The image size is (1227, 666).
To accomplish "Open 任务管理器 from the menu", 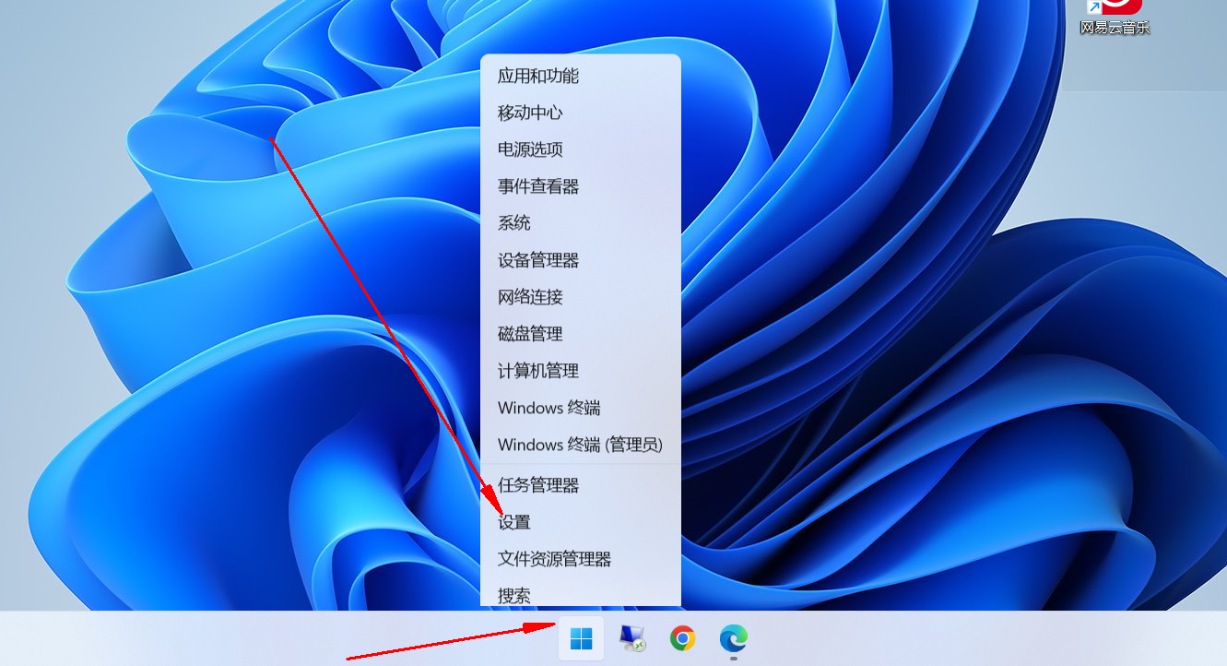I will point(581,485).
